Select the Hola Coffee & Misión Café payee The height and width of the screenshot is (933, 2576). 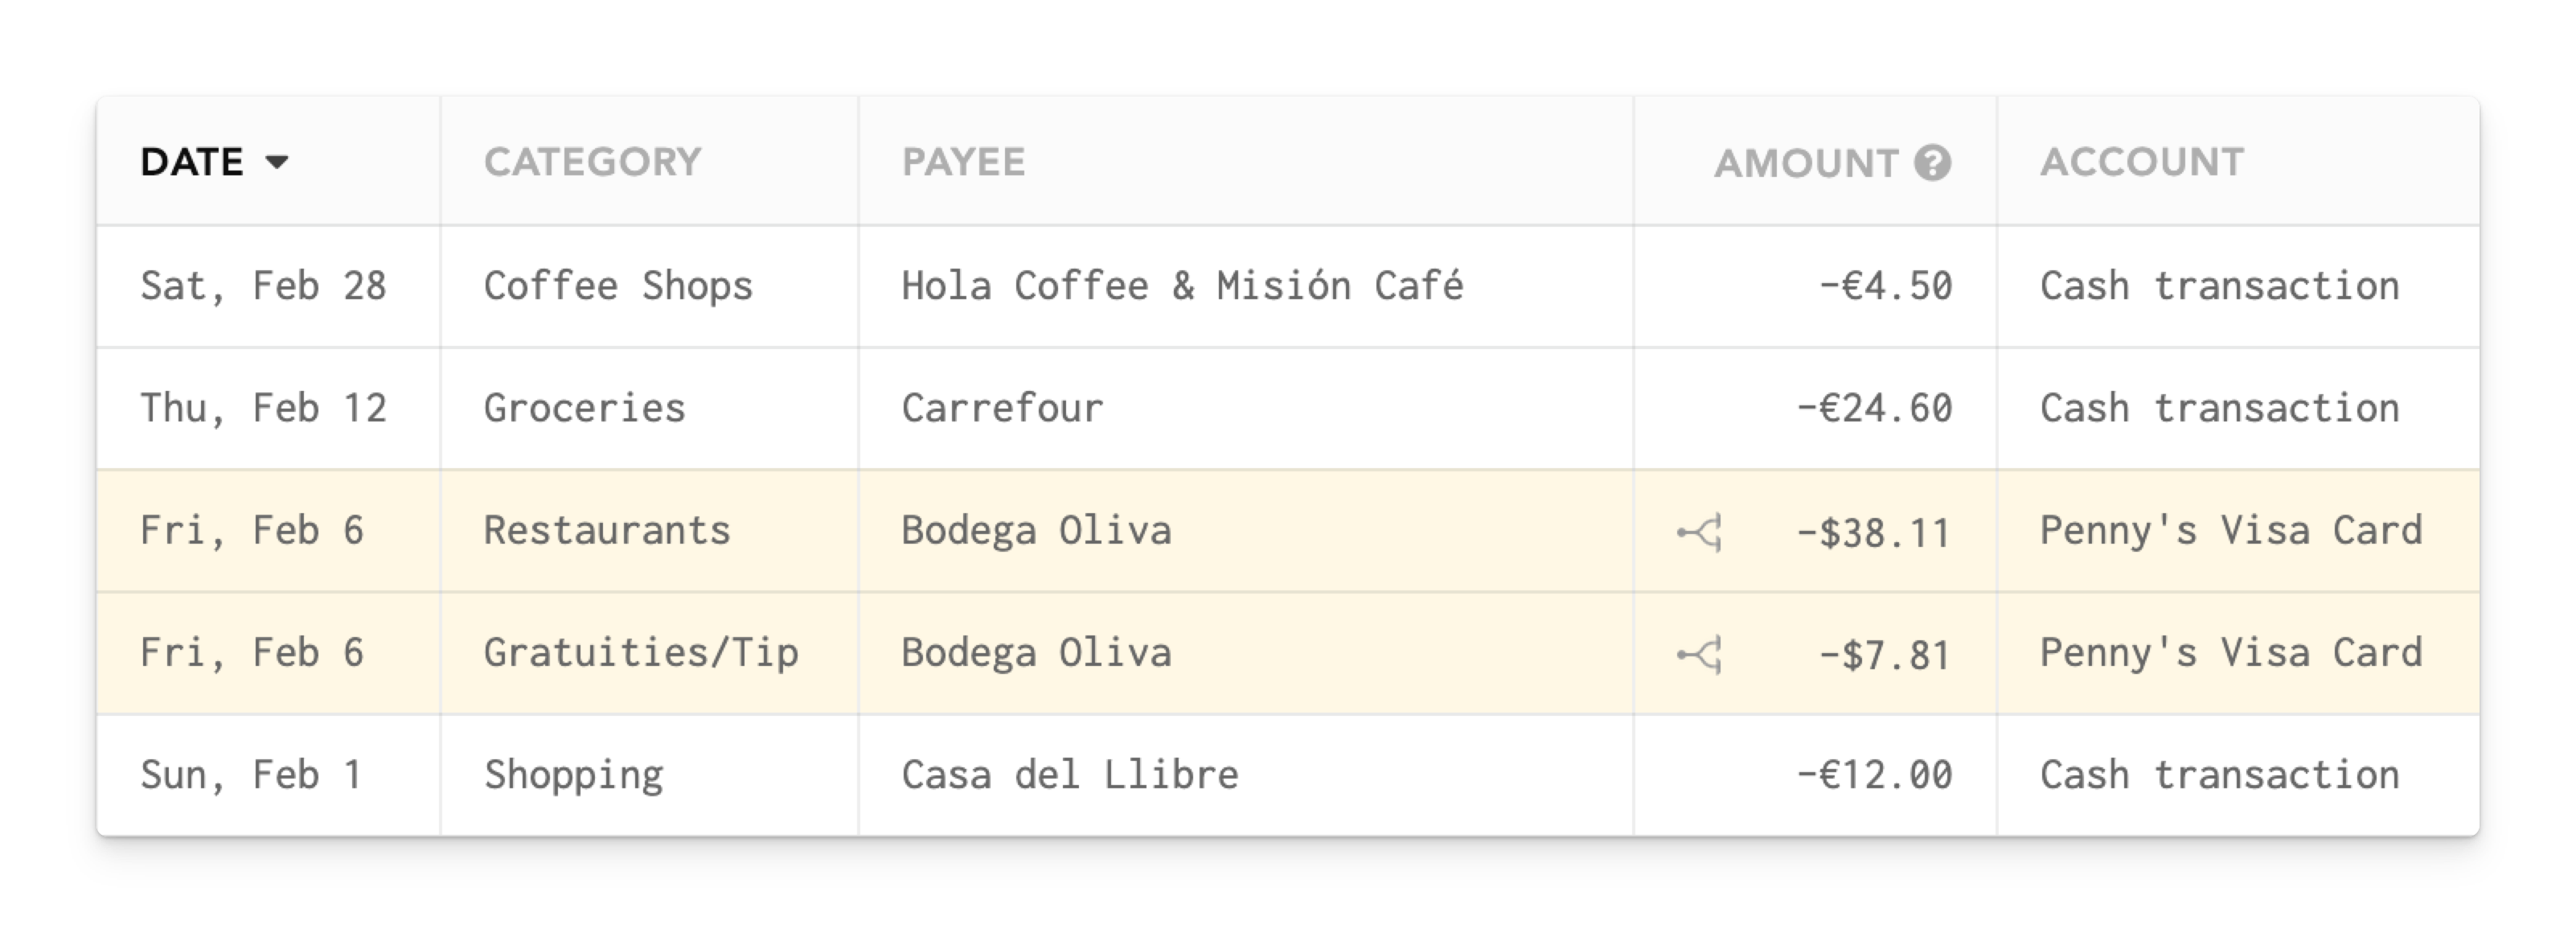click(x=1182, y=286)
